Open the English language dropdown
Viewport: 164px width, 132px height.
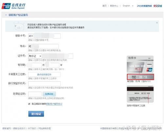coord(128,6)
